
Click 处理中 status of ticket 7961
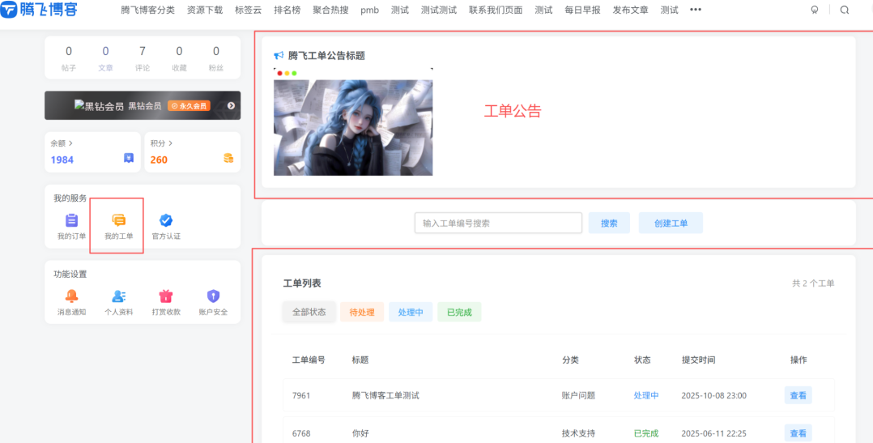(x=646, y=396)
